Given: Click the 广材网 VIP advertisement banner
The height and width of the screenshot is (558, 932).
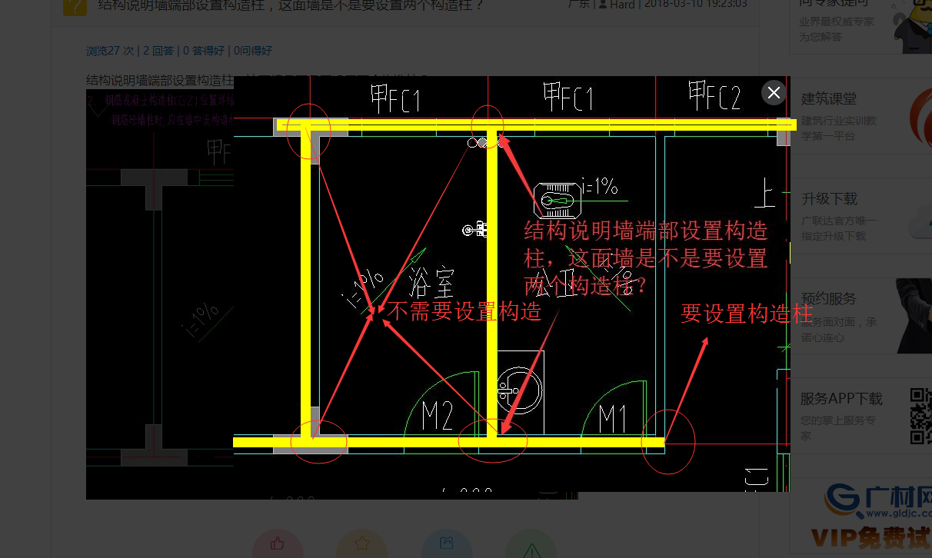Looking at the screenshot, I should (x=872, y=518).
